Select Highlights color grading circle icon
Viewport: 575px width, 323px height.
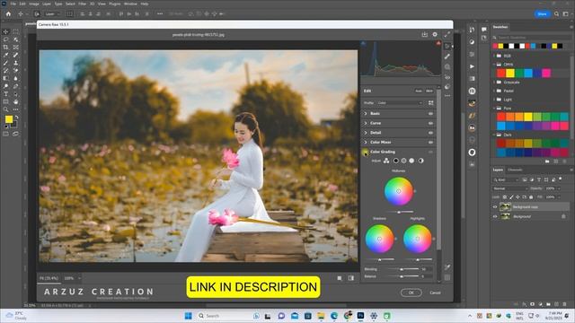(x=411, y=161)
